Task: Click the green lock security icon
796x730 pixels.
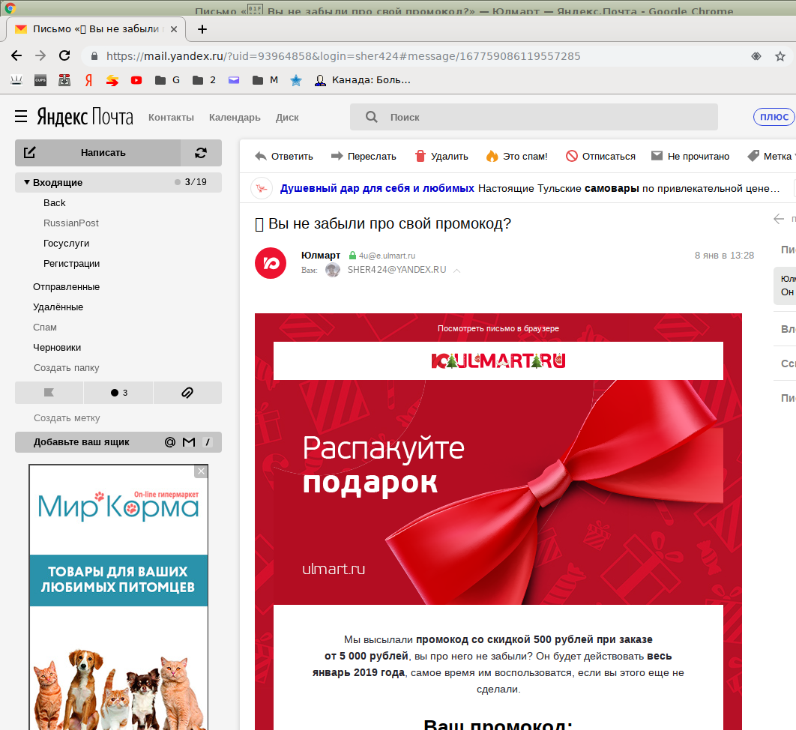Action: coord(352,256)
